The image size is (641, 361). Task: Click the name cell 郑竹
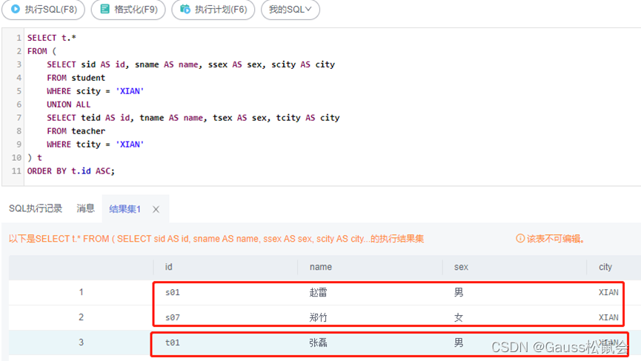318,317
